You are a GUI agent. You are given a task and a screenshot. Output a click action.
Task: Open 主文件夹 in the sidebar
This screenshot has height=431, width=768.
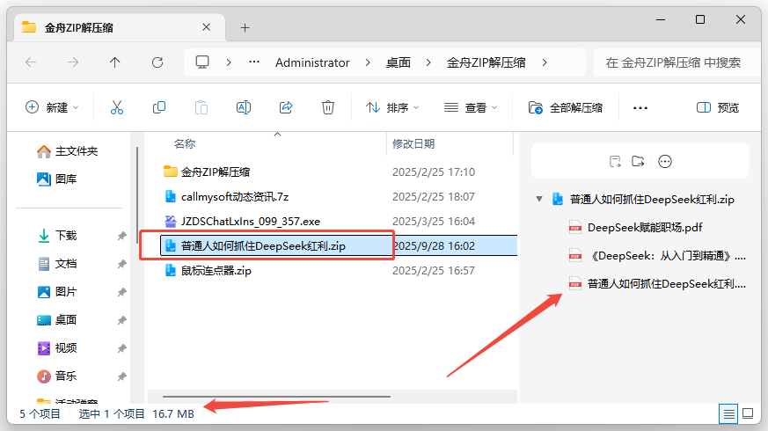pos(68,151)
